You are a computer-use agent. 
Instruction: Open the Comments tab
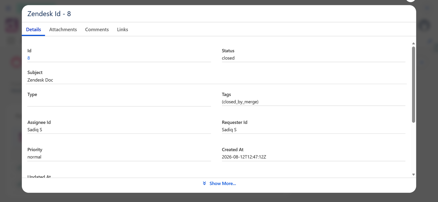[97, 29]
